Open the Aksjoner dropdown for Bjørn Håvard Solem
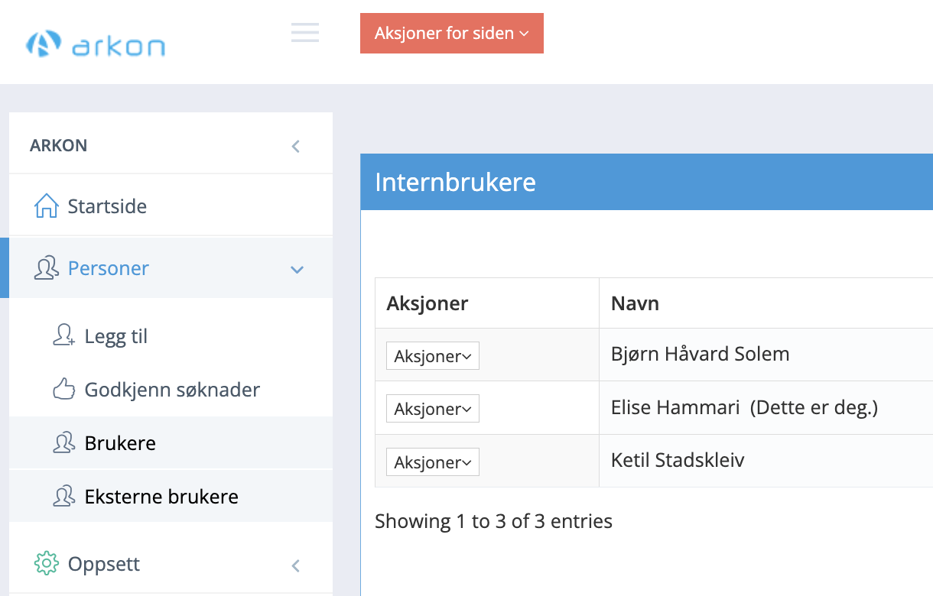Screen dimensions: 933x596 pos(432,355)
